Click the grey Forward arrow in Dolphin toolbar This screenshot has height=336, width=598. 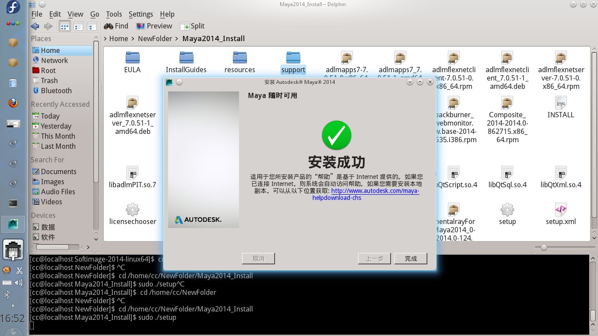(x=48, y=26)
